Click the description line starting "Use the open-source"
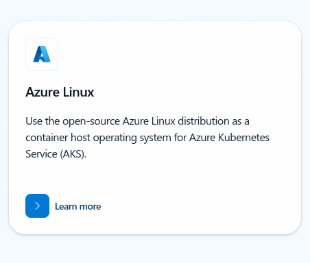 click(137, 121)
